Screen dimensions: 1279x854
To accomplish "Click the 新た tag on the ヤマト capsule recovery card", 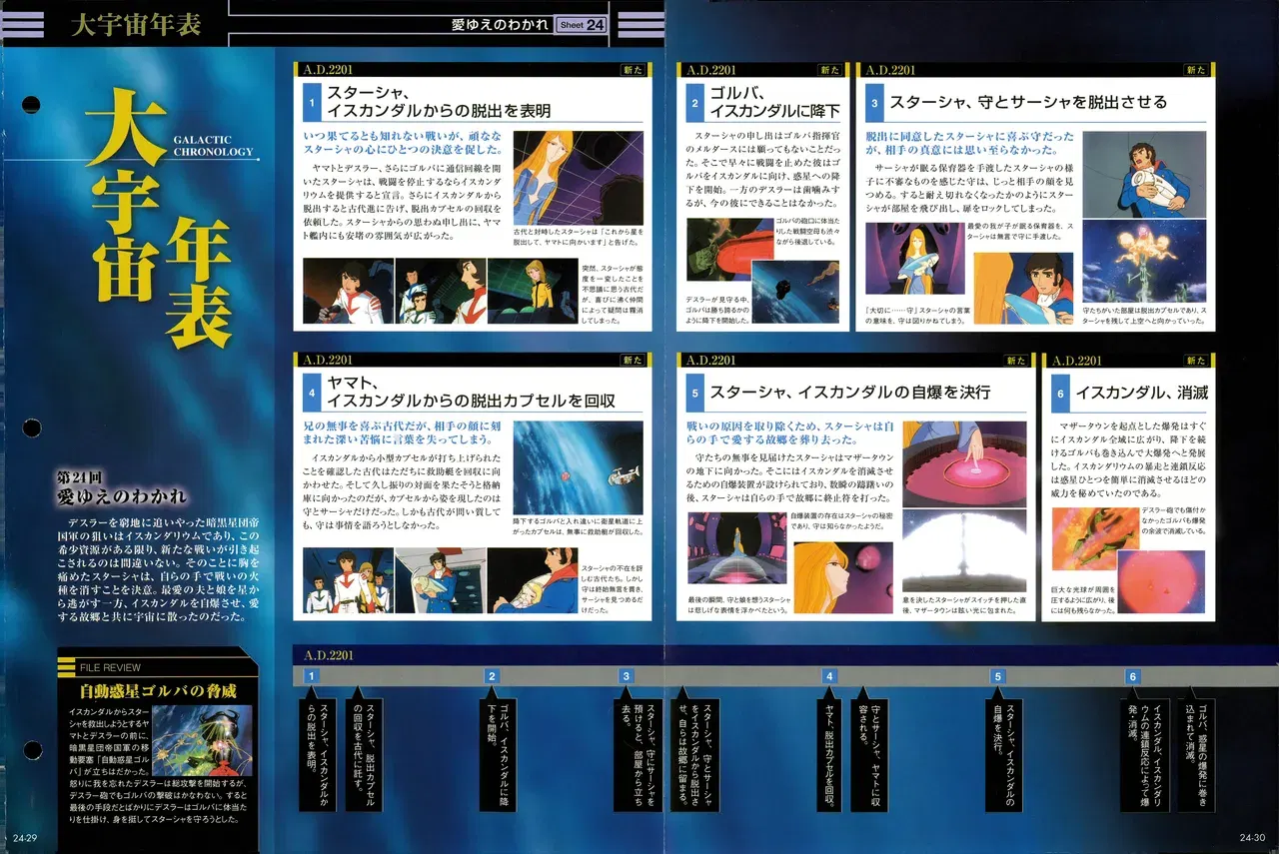I will pos(632,360).
